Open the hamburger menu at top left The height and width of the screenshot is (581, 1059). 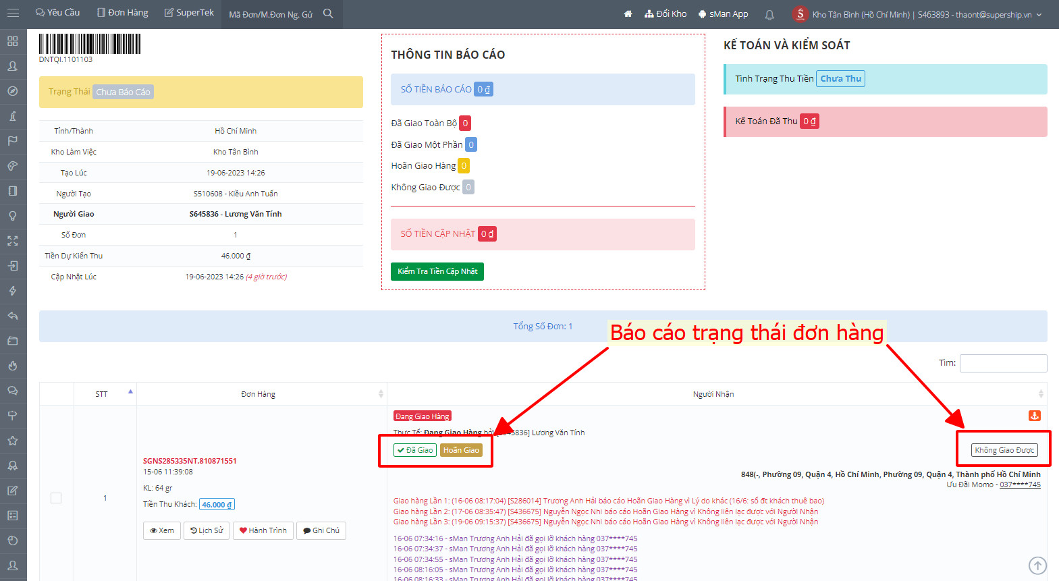point(13,13)
